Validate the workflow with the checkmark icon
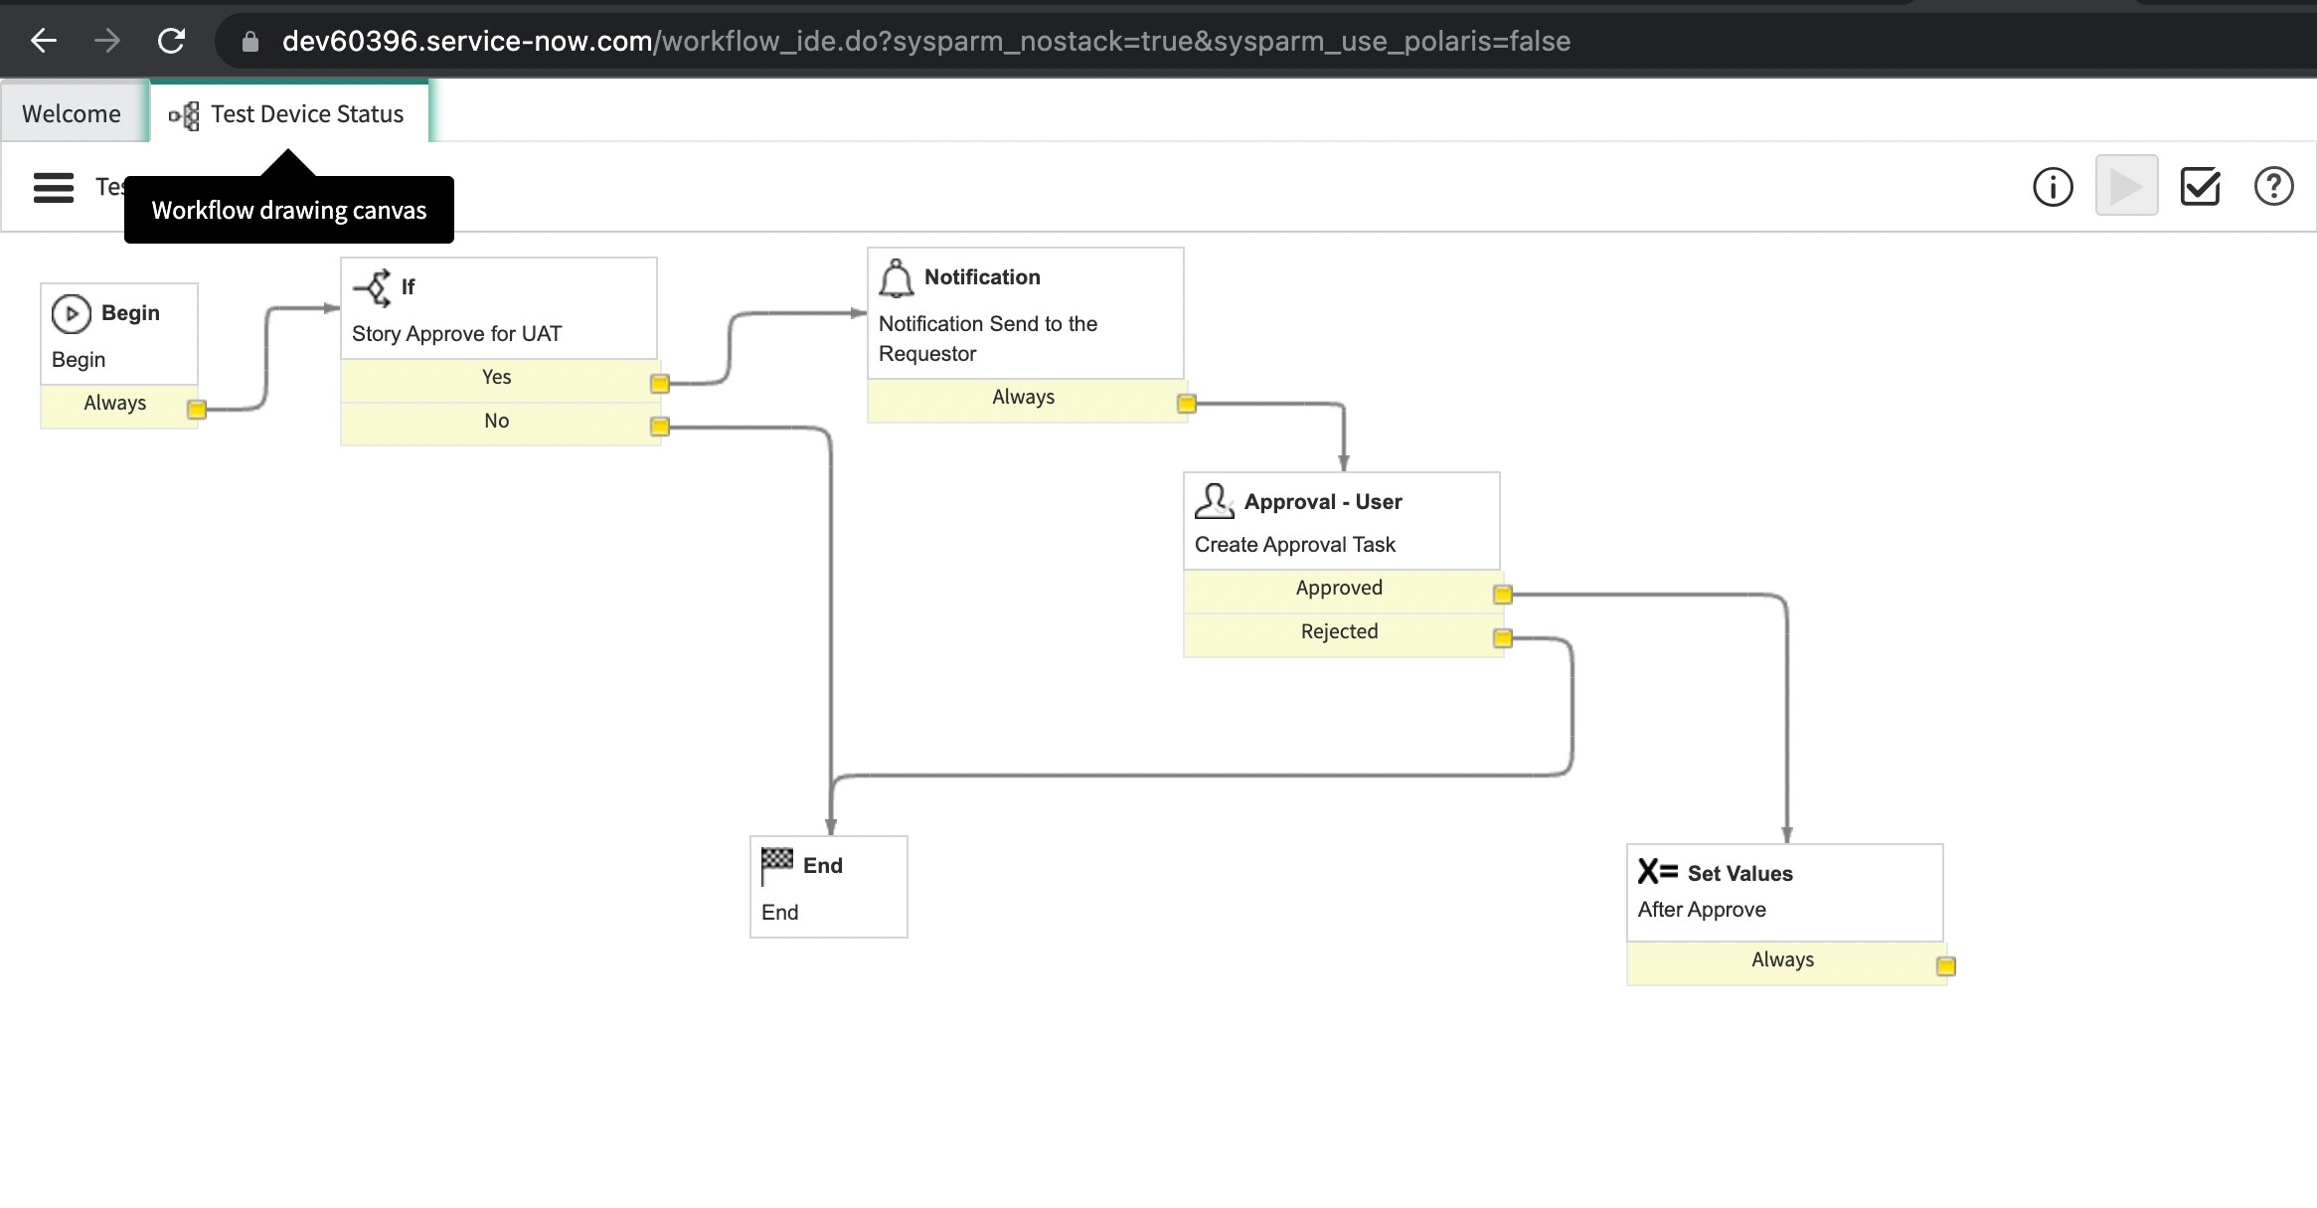2317x1208 pixels. (2201, 187)
